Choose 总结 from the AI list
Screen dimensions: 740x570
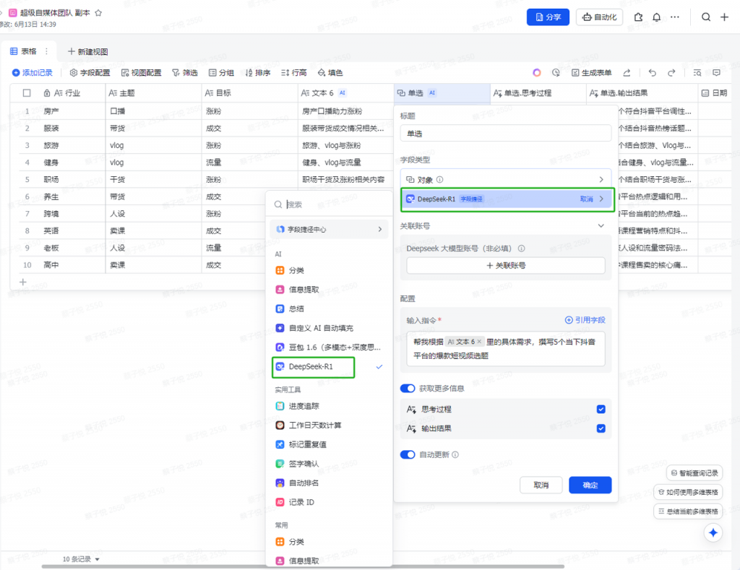290,309
